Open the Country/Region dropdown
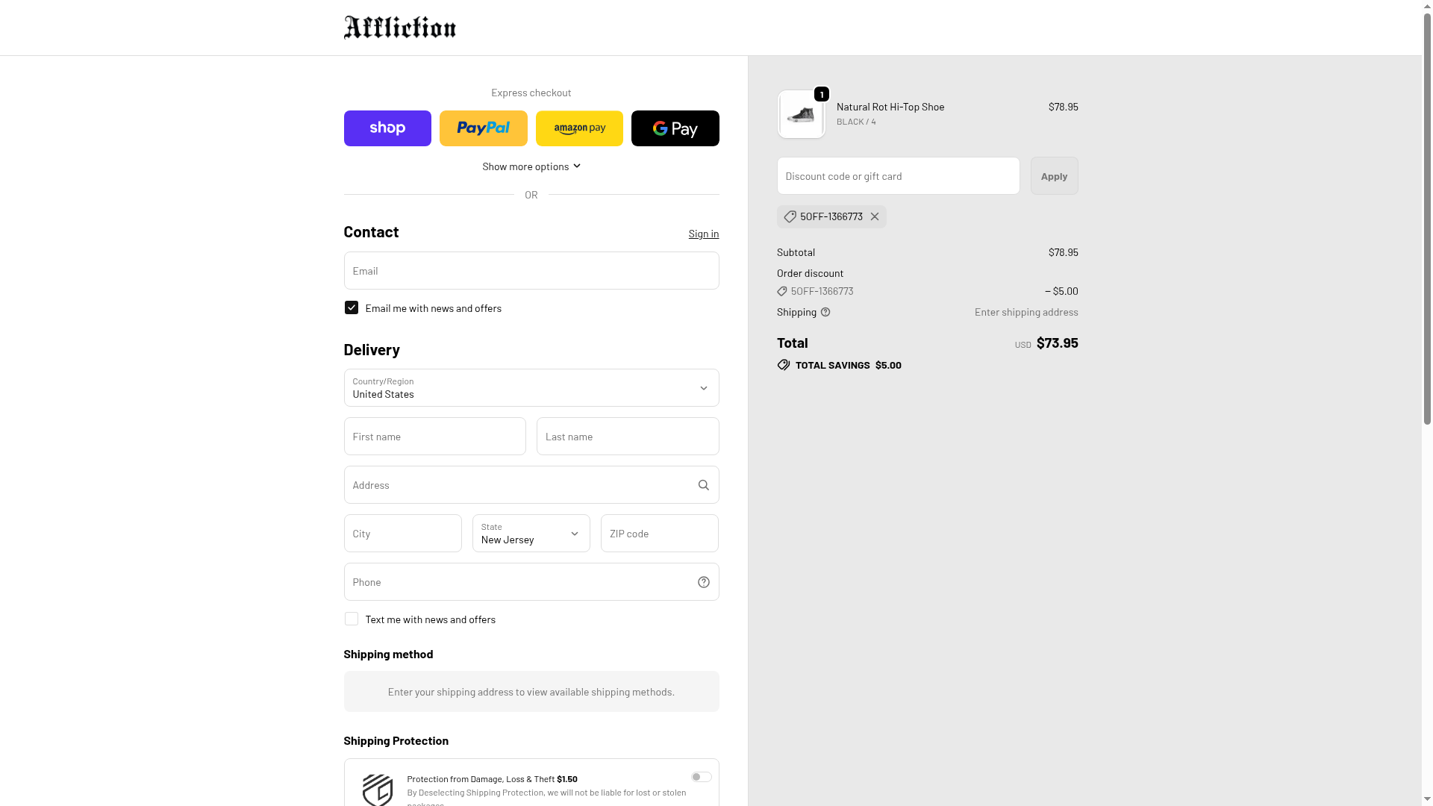The width and height of the screenshot is (1433, 806). coord(531,388)
